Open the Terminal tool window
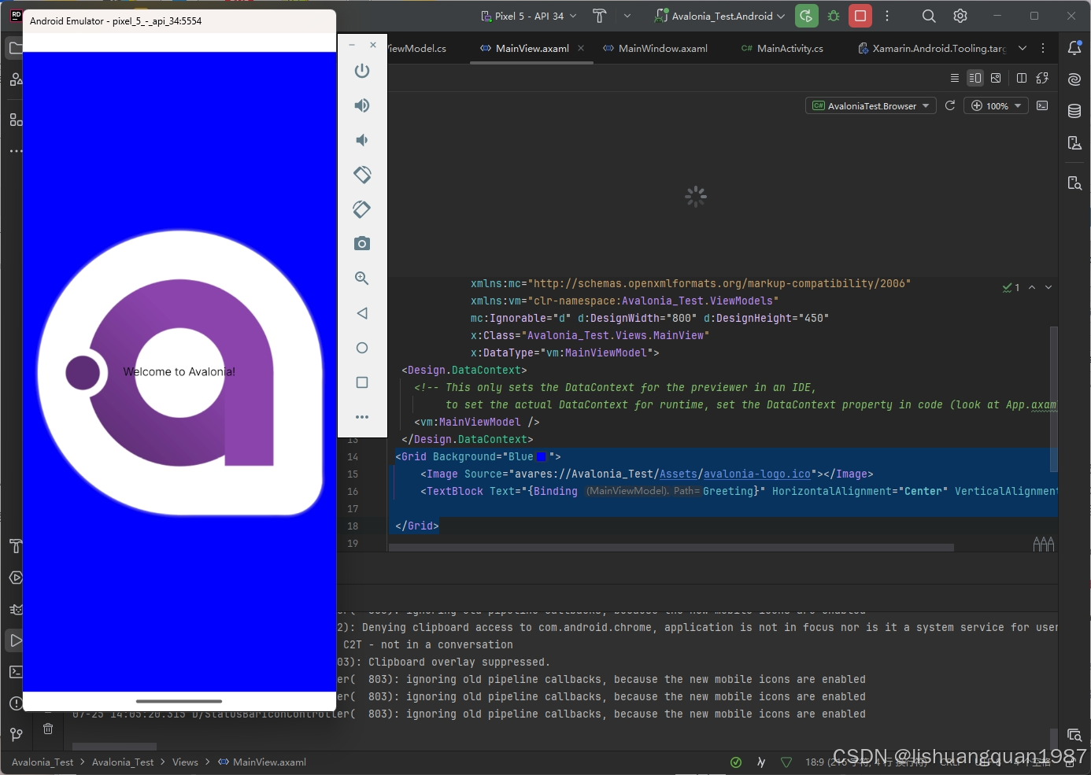This screenshot has width=1091, height=775. 16,672
